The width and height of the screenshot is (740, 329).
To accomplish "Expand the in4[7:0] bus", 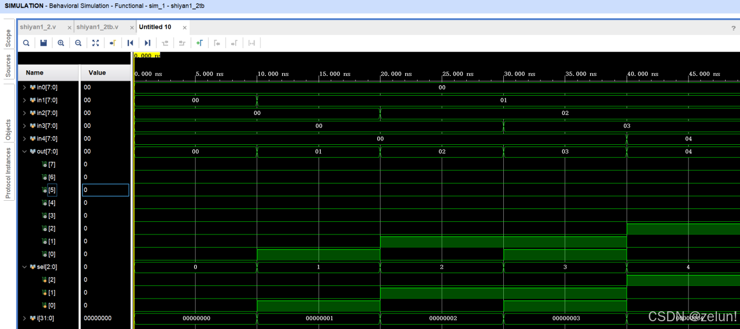I will pos(24,139).
